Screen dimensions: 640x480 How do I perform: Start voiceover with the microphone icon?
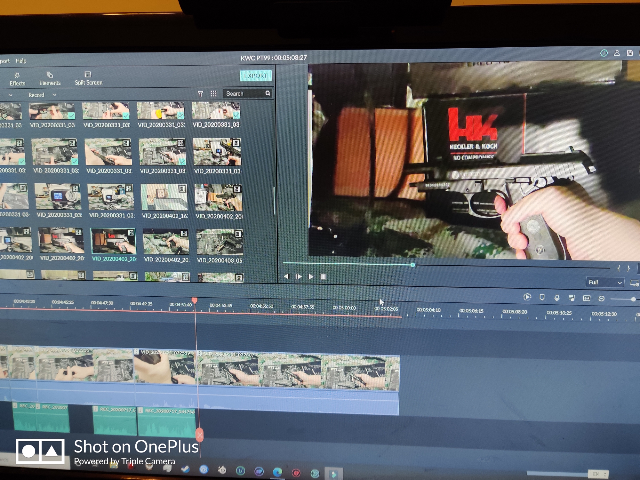pyautogui.click(x=557, y=298)
